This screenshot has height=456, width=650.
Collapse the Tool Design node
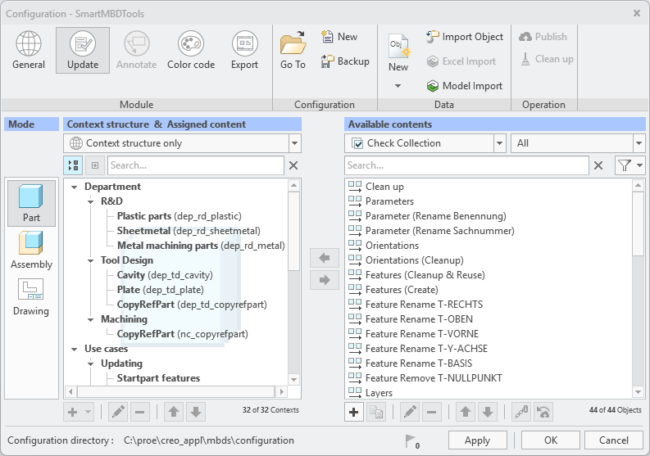coord(90,261)
